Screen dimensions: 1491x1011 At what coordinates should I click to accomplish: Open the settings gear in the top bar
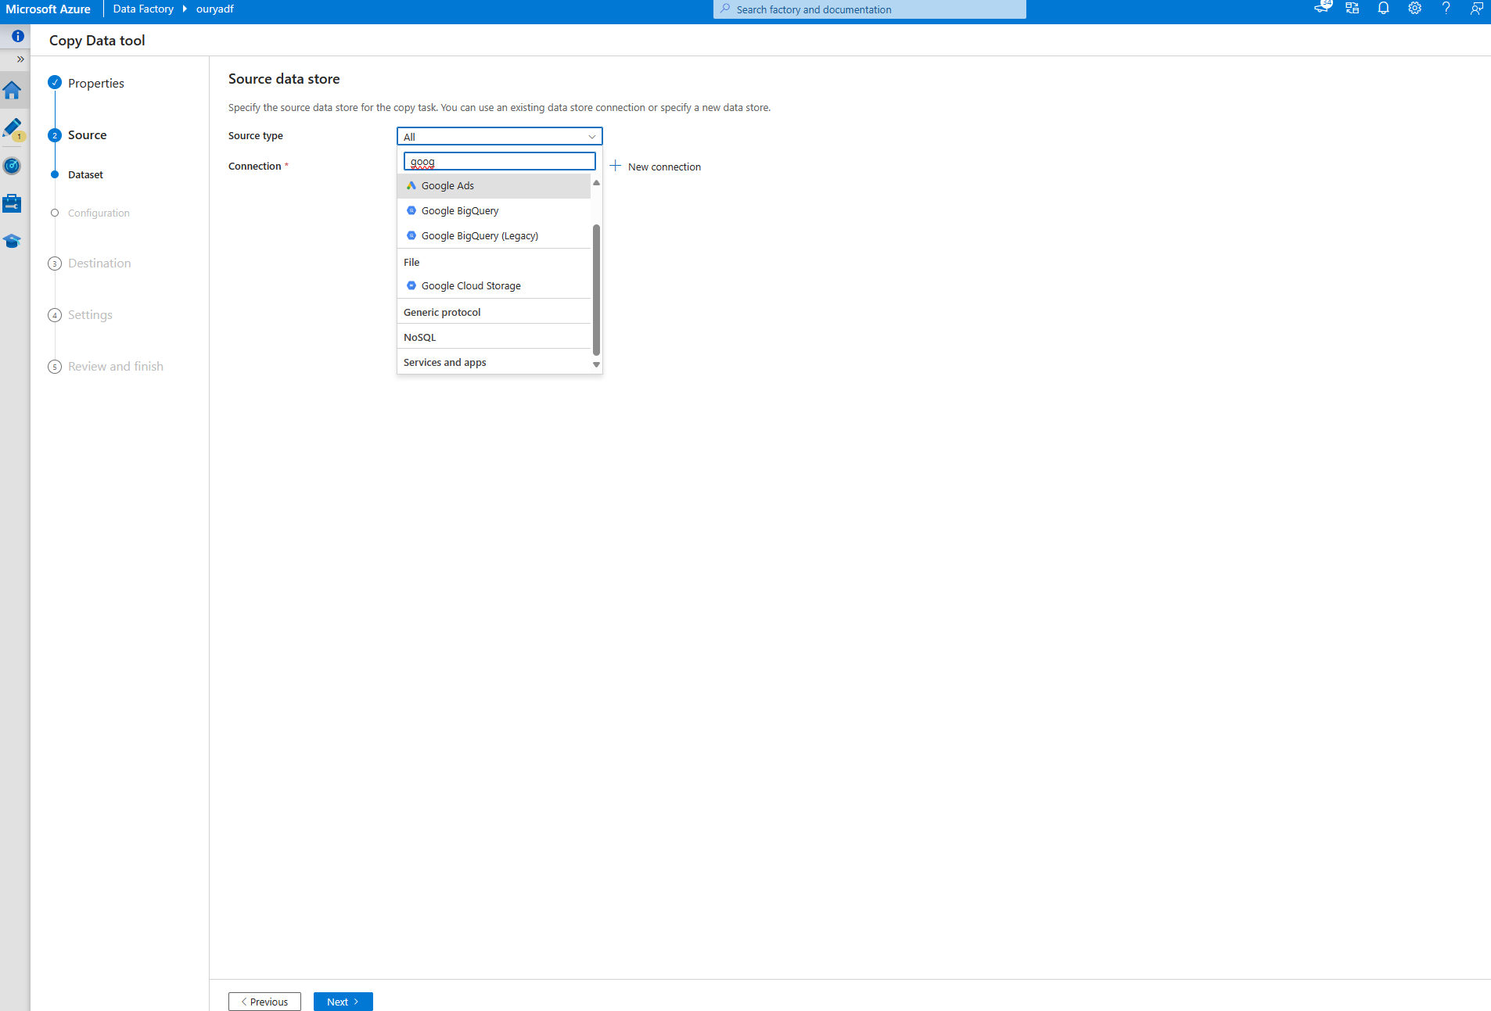tap(1414, 9)
